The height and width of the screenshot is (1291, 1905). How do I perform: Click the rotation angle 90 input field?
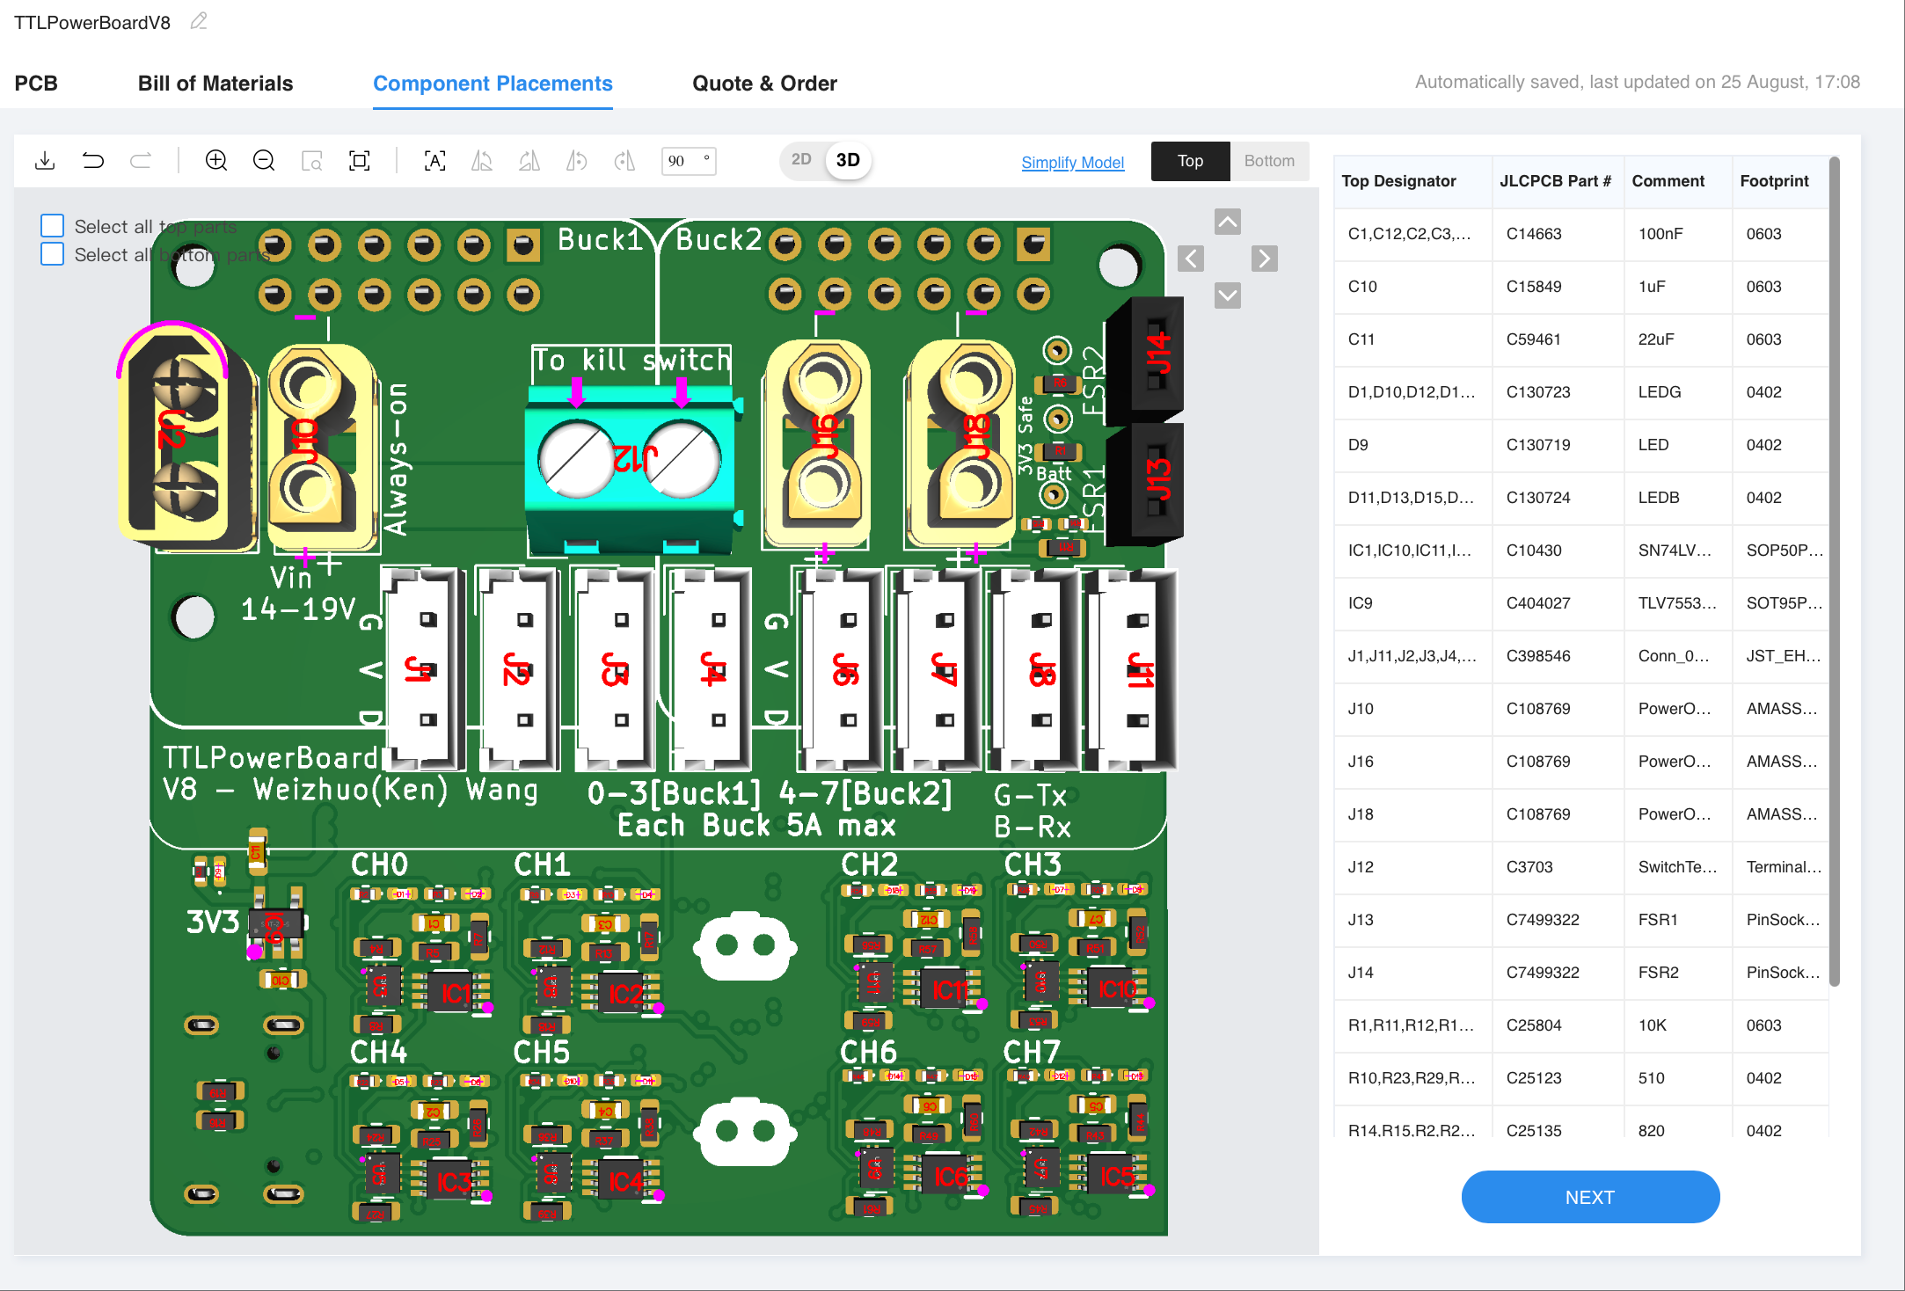click(682, 161)
